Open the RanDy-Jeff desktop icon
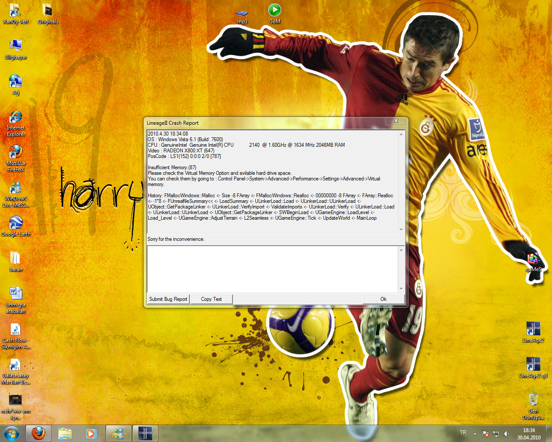552x442 pixels. (x=15, y=14)
